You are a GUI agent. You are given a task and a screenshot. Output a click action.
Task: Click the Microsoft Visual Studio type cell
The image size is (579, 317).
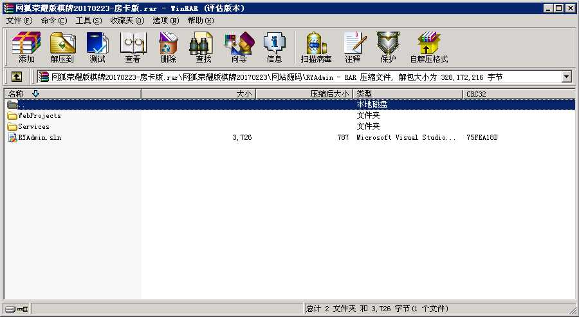tap(406, 138)
